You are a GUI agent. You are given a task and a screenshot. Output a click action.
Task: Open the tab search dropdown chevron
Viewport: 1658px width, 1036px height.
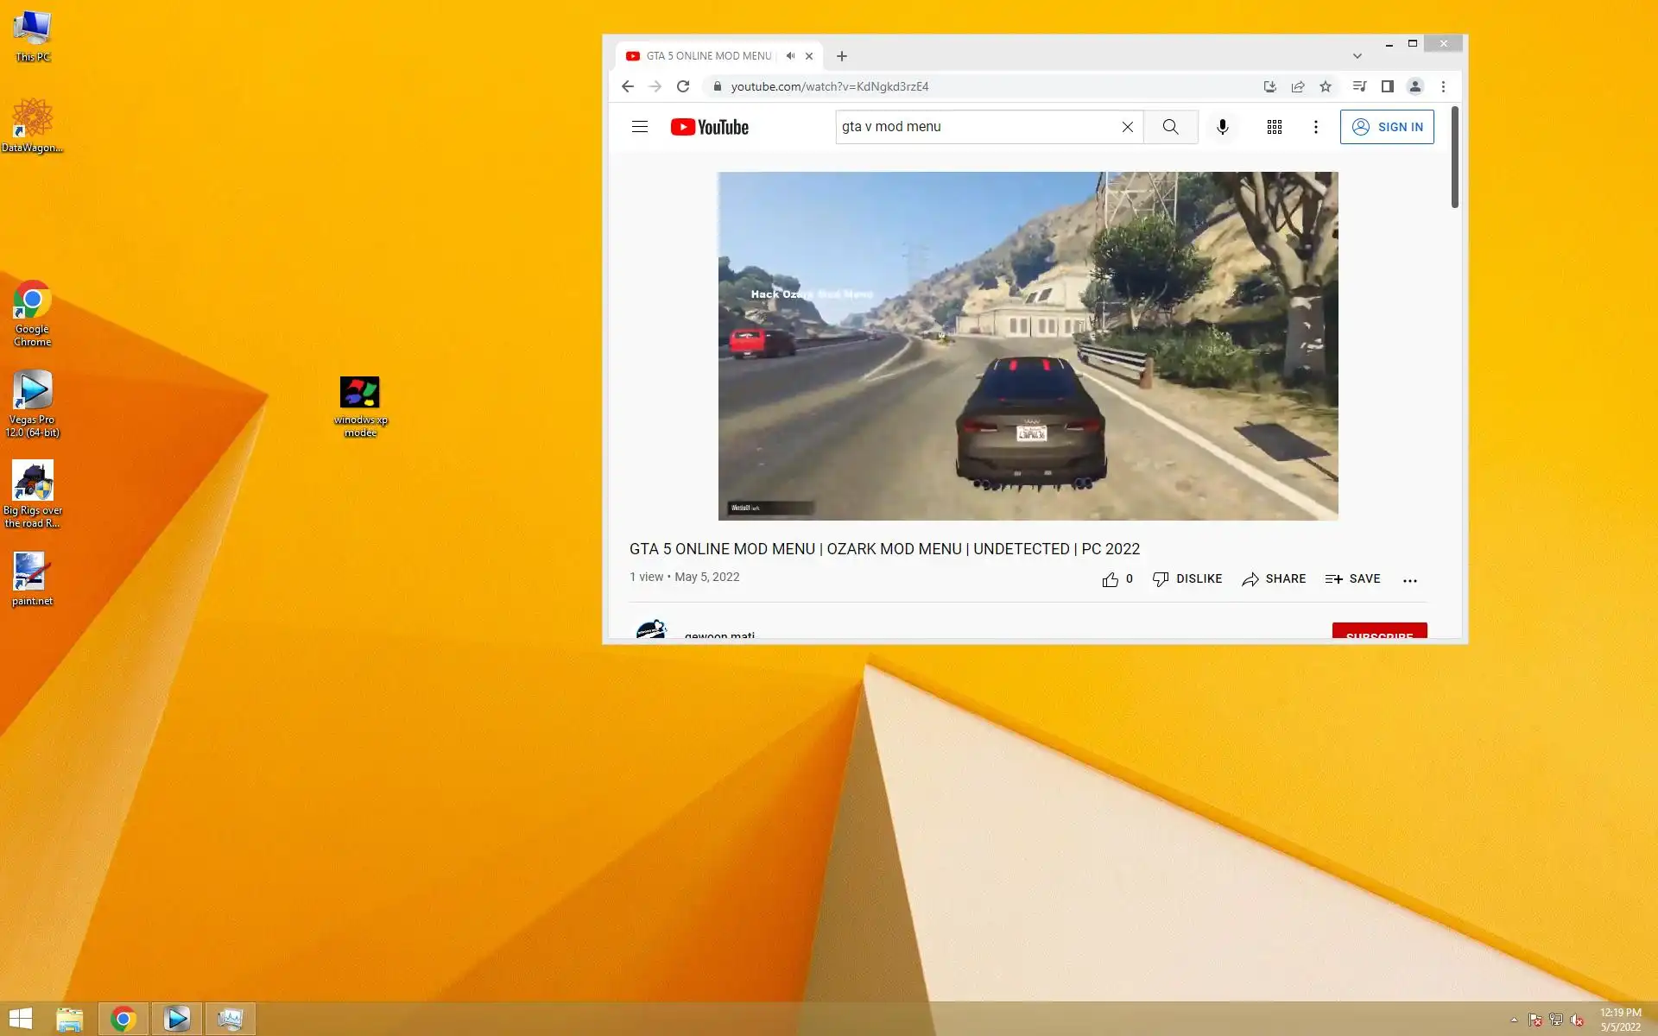[1357, 56]
